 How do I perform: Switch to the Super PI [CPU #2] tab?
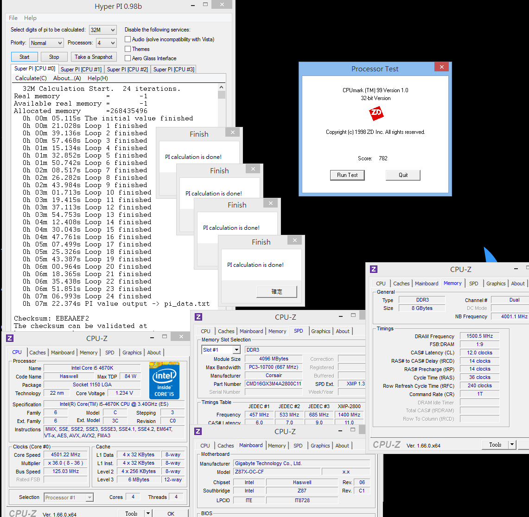point(127,69)
